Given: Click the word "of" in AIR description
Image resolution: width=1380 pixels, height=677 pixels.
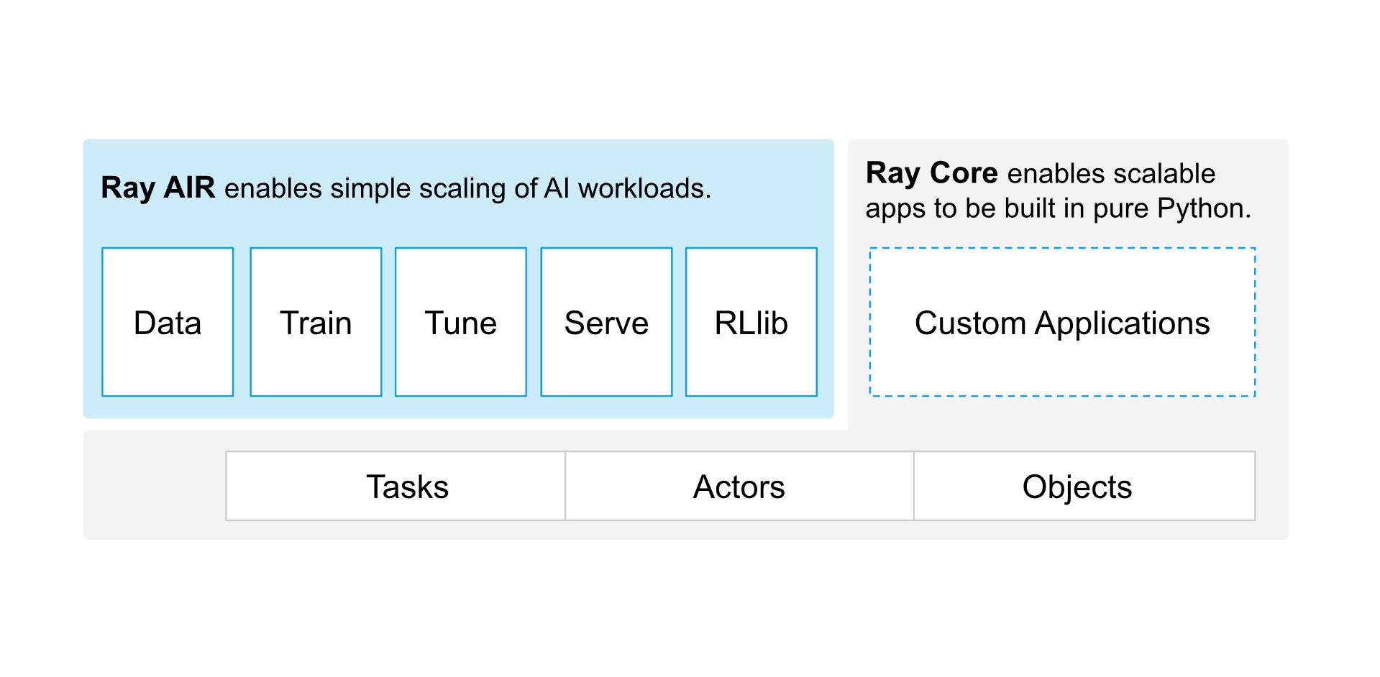Looking at the screenshot, I should tap(526, 188).
